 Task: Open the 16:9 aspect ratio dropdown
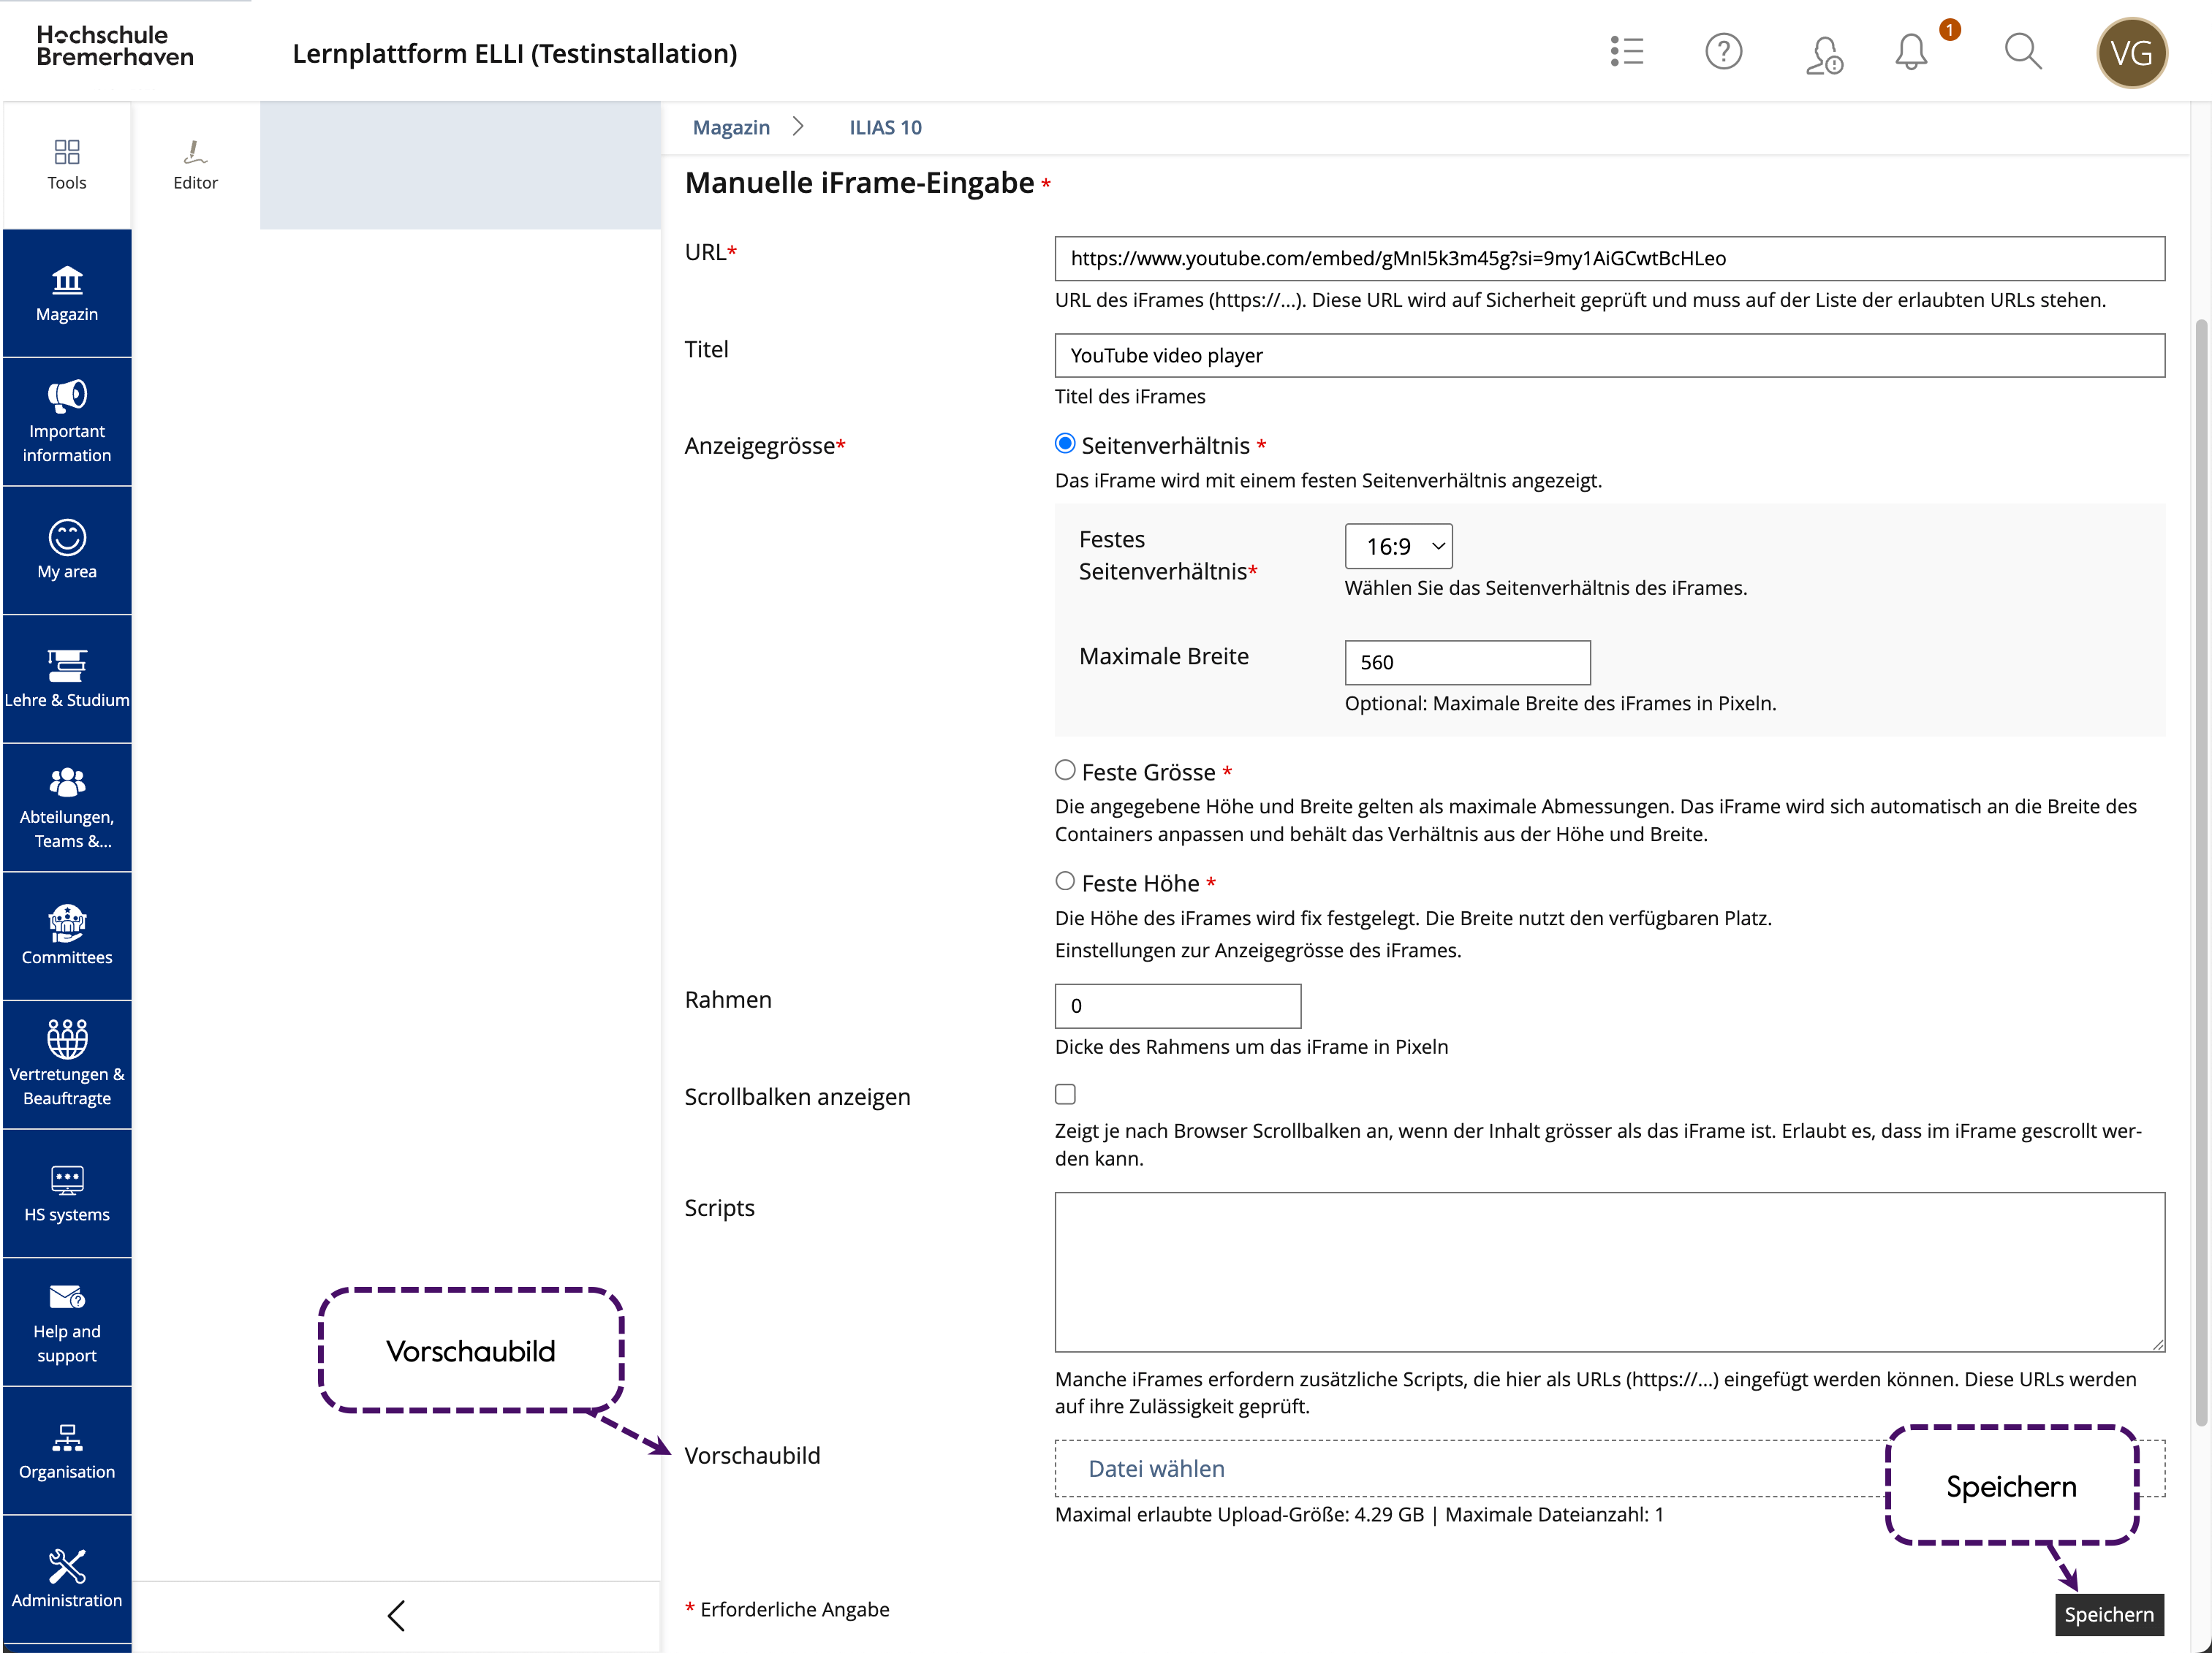point(1398,547)
